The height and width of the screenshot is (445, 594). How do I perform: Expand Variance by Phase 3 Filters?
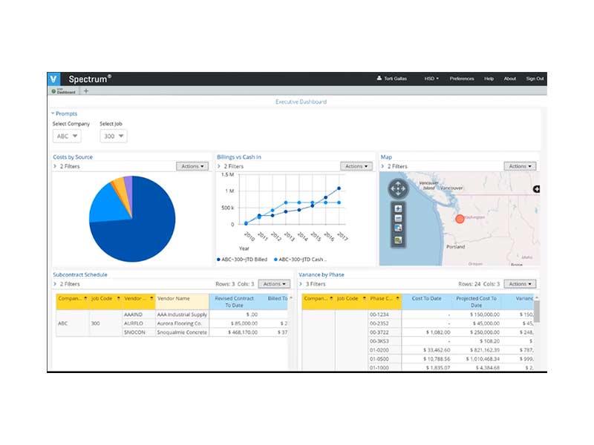tap(301, 284)
